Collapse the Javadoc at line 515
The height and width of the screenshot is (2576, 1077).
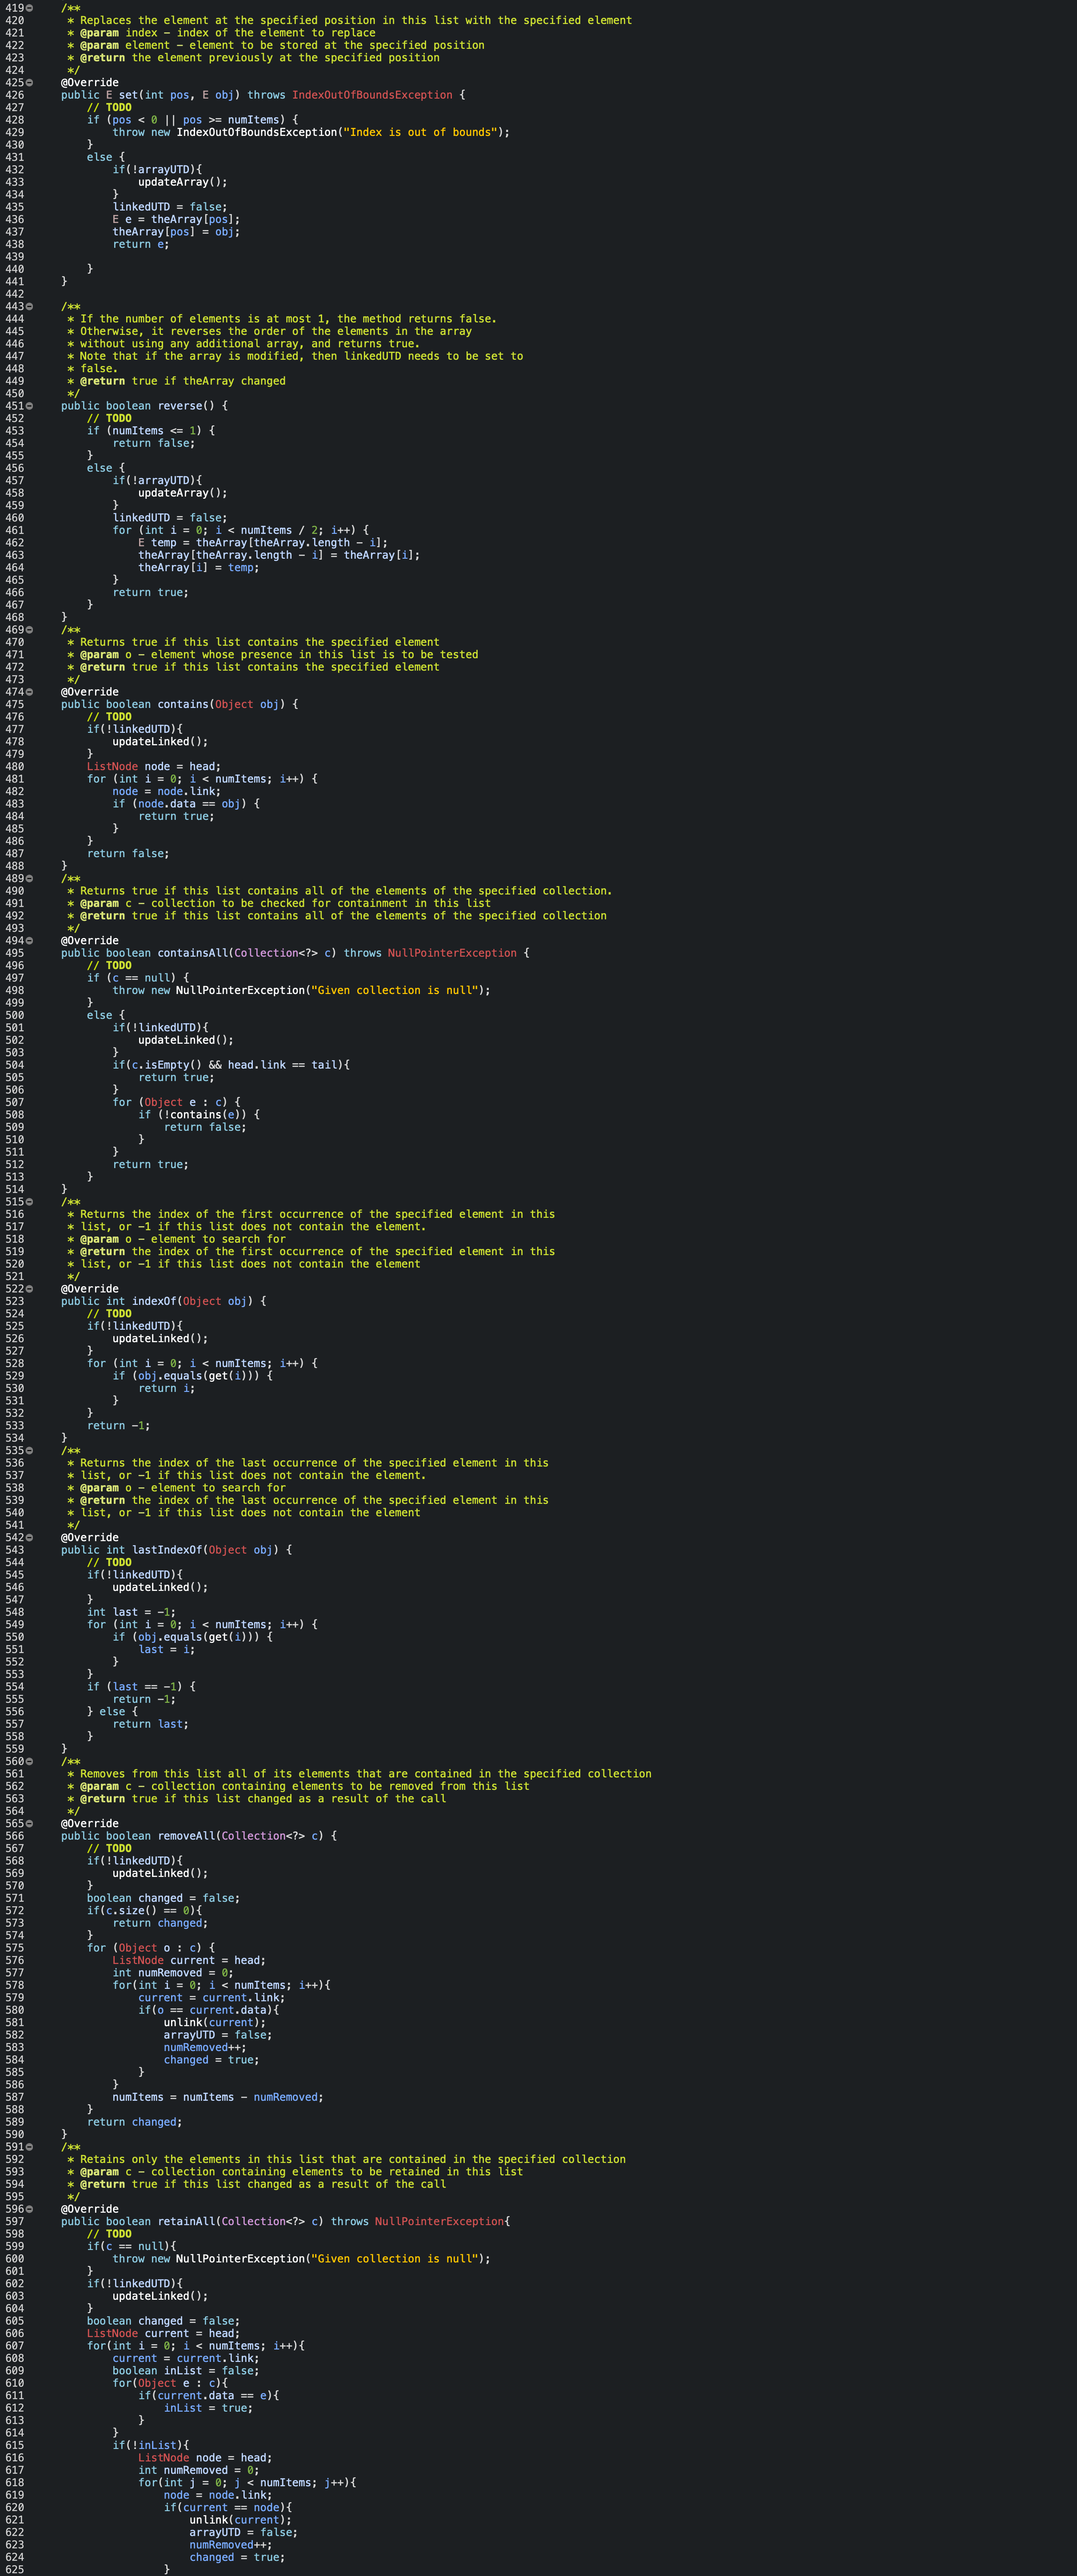pyautogui.click(x=29, y=1202)
